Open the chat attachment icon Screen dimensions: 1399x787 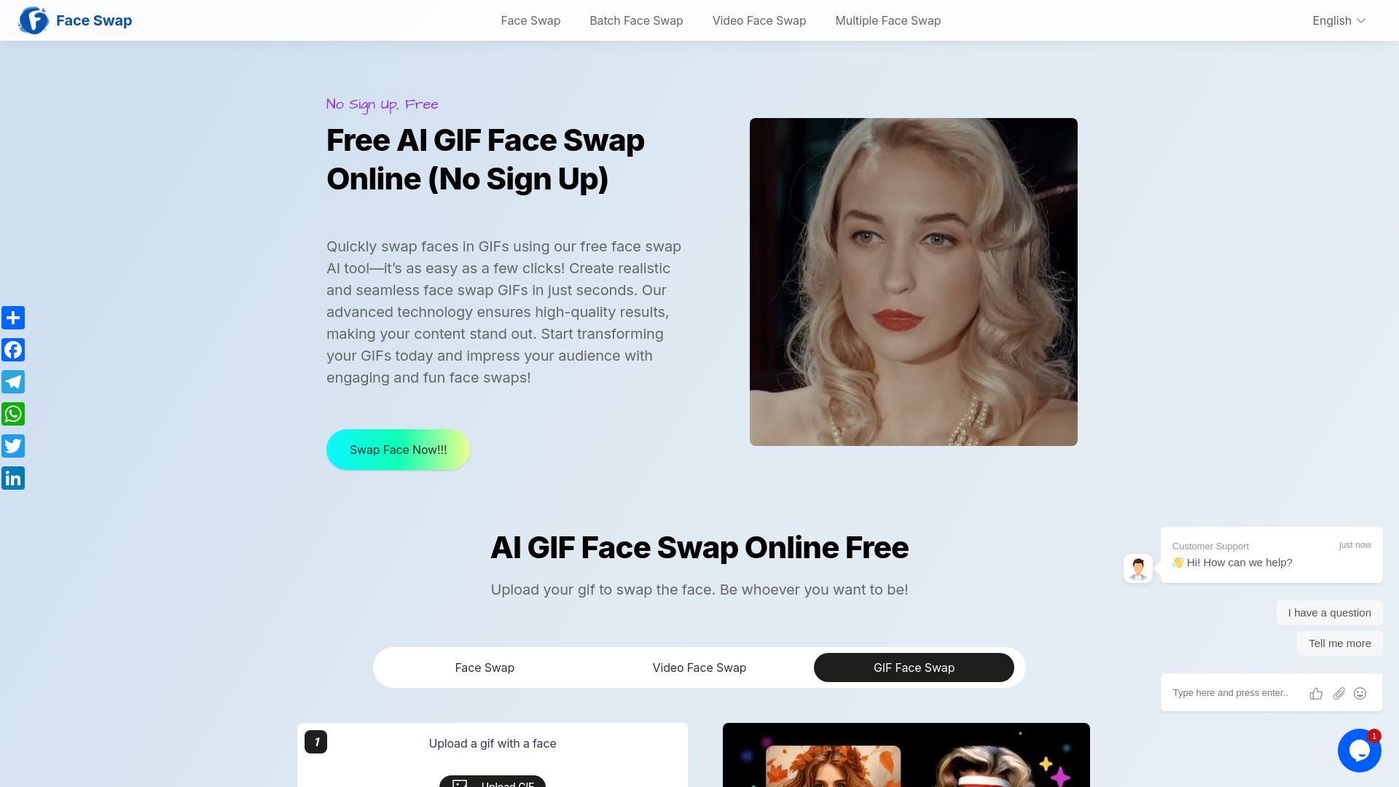point(1339,693)
